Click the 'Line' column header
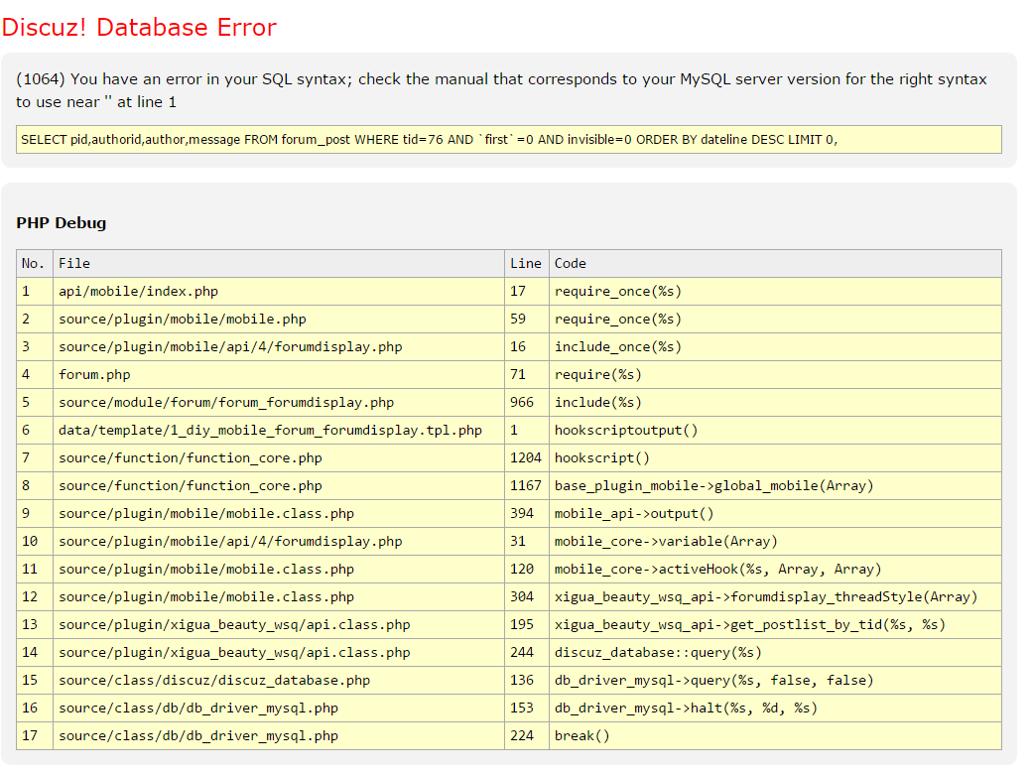Screen dimensions: 1031x774 click(527, 263)
